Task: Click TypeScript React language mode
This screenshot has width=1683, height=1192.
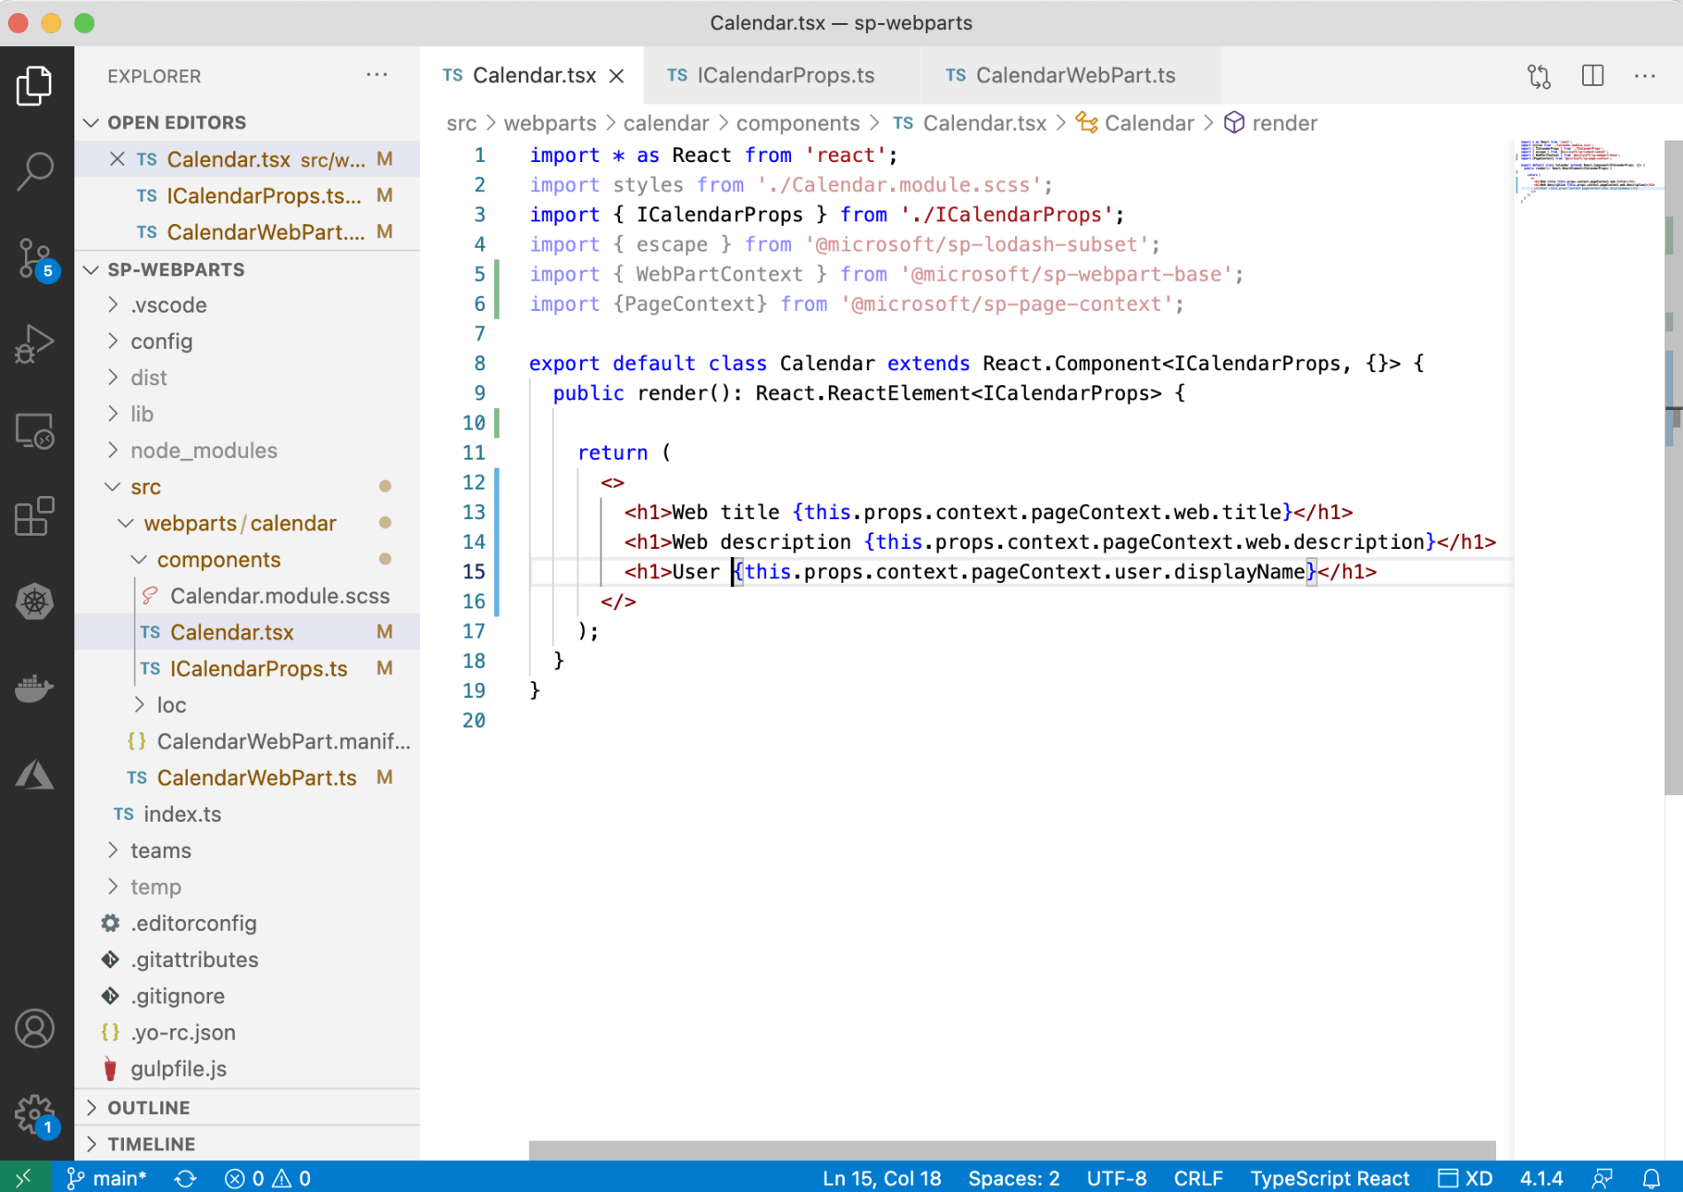Action: pyautogui.click(x=1329, y=1178)
